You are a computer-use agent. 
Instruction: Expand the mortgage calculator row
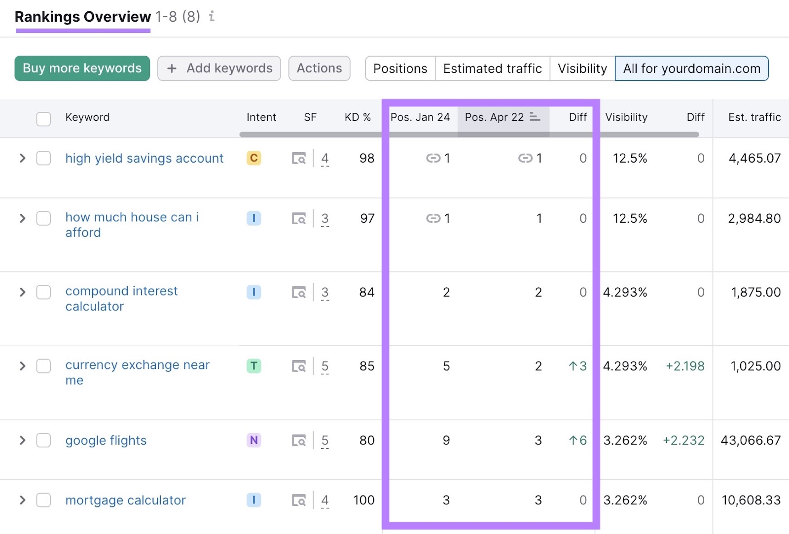coord(22,501)
